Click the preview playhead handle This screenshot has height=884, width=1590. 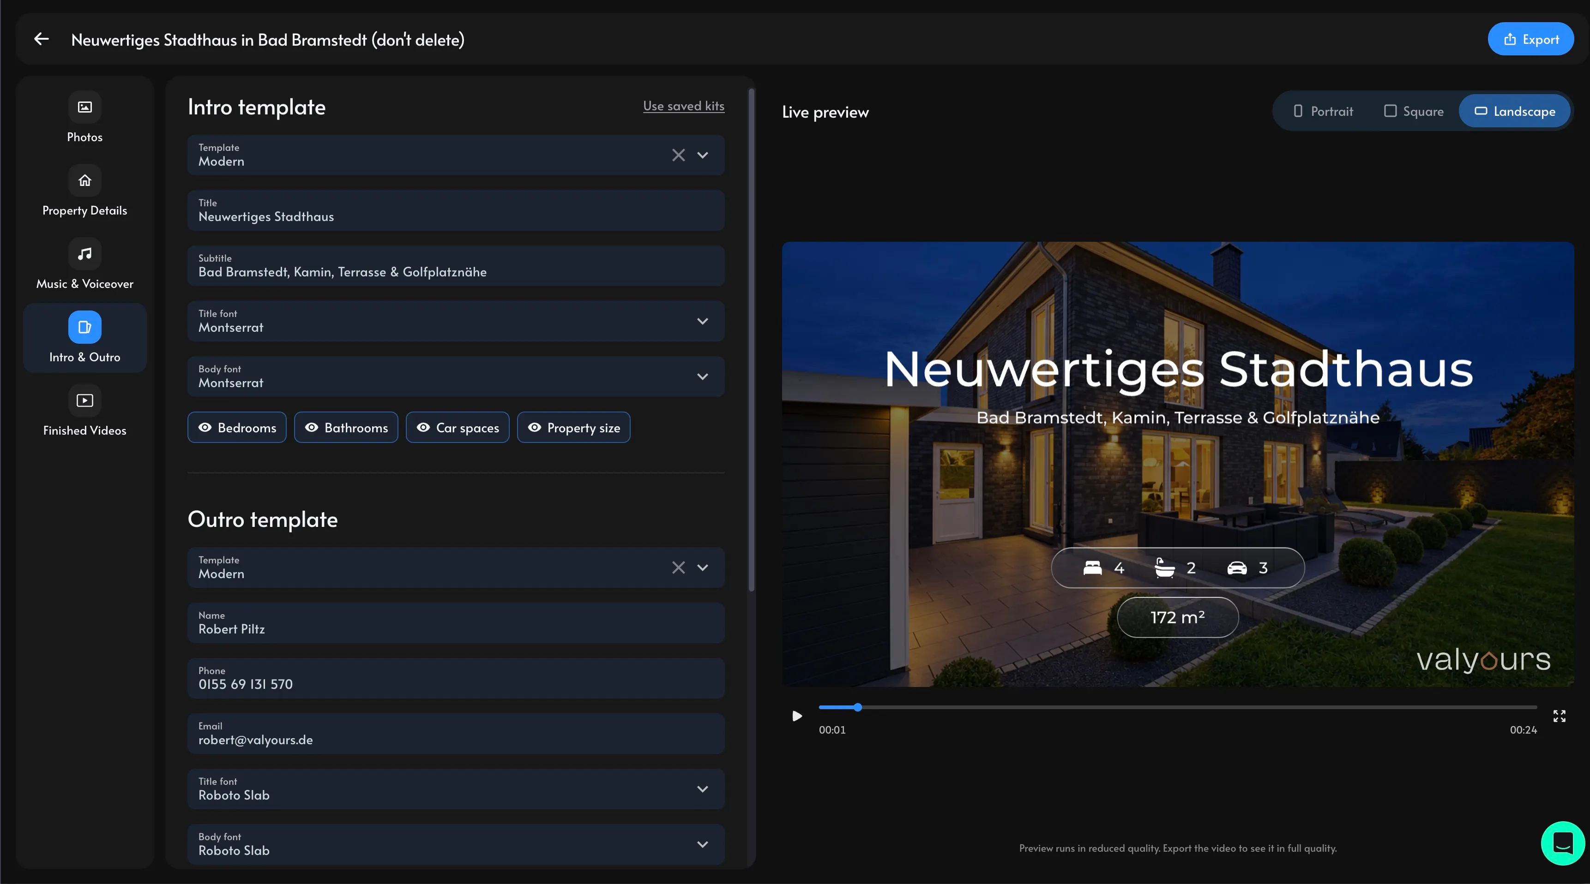click(857, 707)
